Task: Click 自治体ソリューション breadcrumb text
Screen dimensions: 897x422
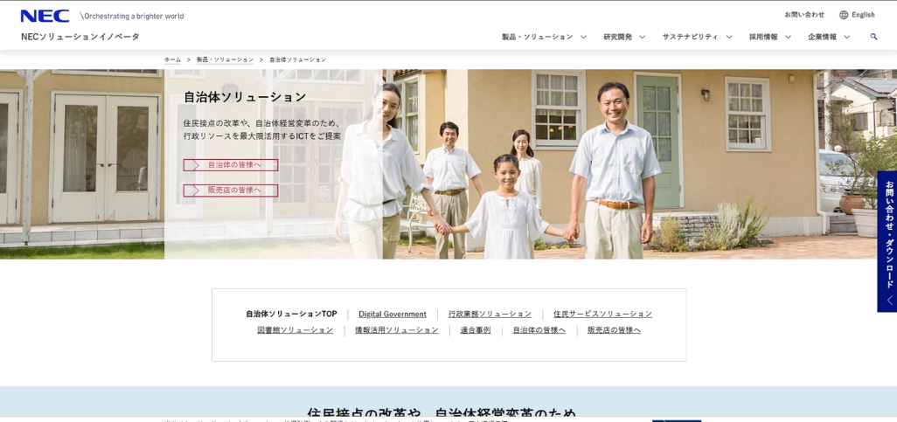Action: pos(297,59)
